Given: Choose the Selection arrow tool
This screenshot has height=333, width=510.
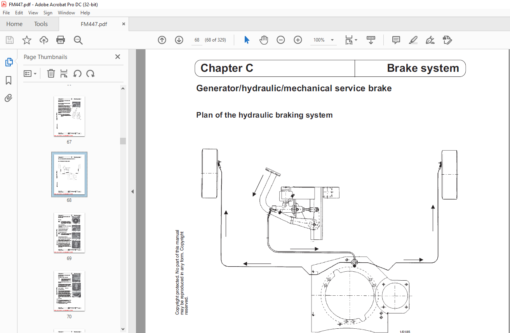Looking at the screenshot, I should [247, 40].
